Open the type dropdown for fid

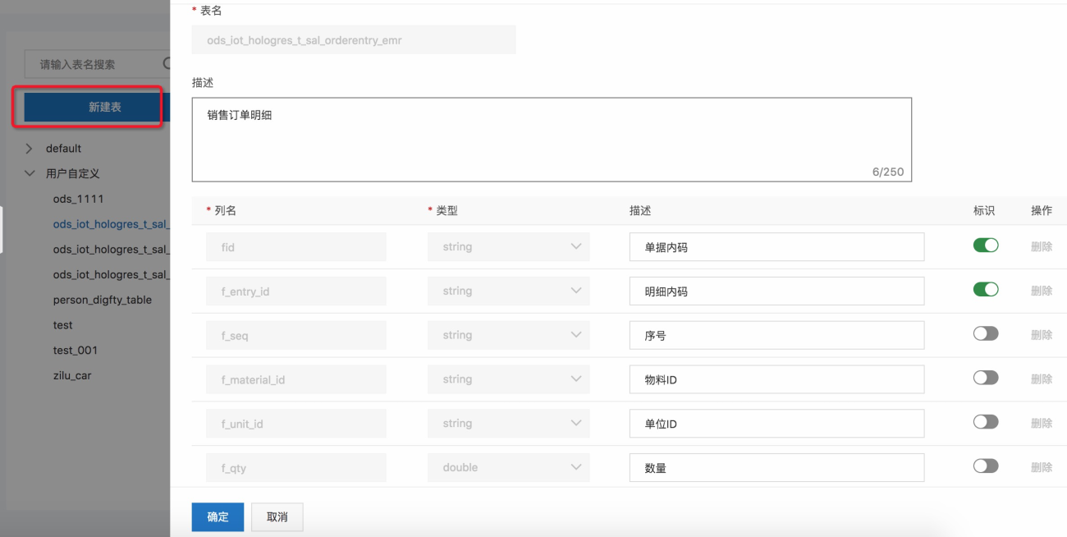click(509, 246)
